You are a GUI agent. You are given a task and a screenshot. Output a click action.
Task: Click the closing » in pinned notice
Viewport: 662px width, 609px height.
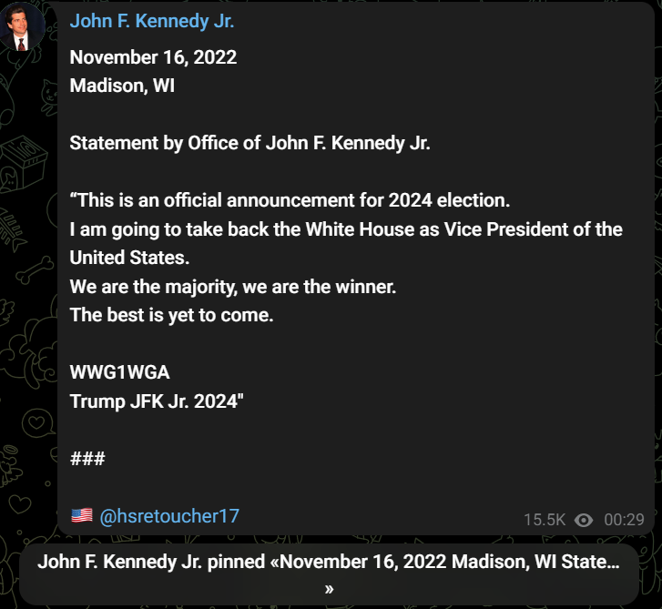[x=330, y=589]
